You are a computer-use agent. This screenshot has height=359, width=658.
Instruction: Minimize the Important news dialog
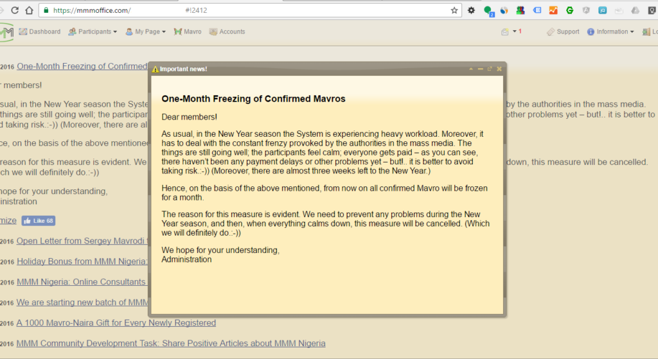tap(480, 69)
